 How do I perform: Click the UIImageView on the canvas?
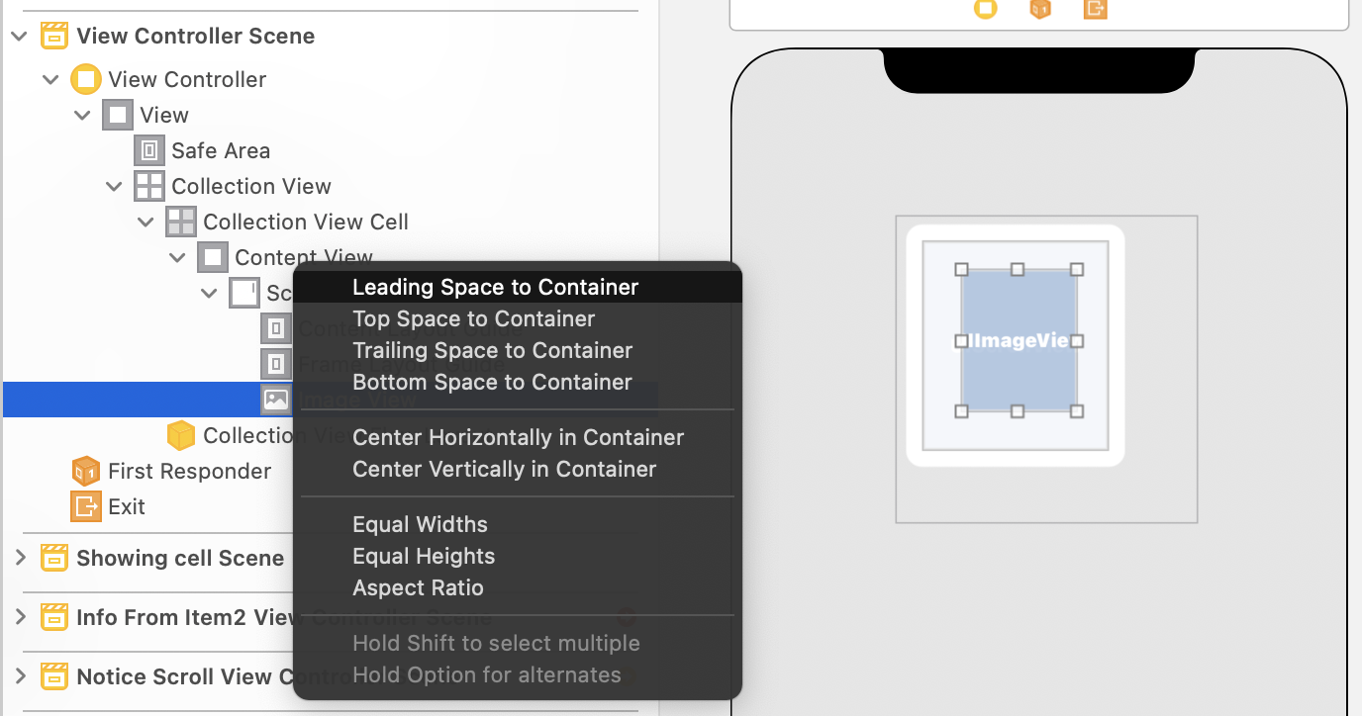(1019, 341)
